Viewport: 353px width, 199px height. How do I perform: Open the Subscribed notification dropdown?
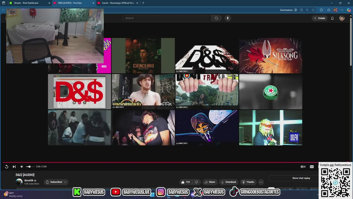pyautogui.click(x=56, y=182)
